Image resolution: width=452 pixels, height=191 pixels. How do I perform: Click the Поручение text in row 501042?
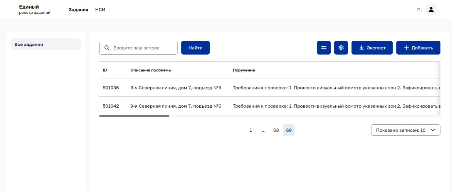[x=336, y=106]
